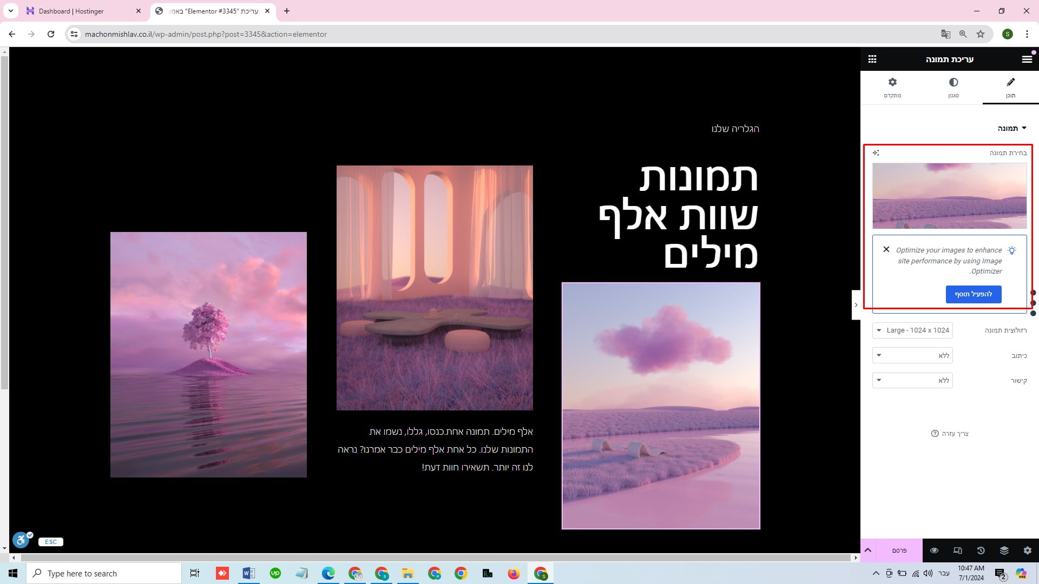Viewport: 1039px width, 584px height.
Task: Collapse the editor side panel
Action: click(x=856, y=305)
